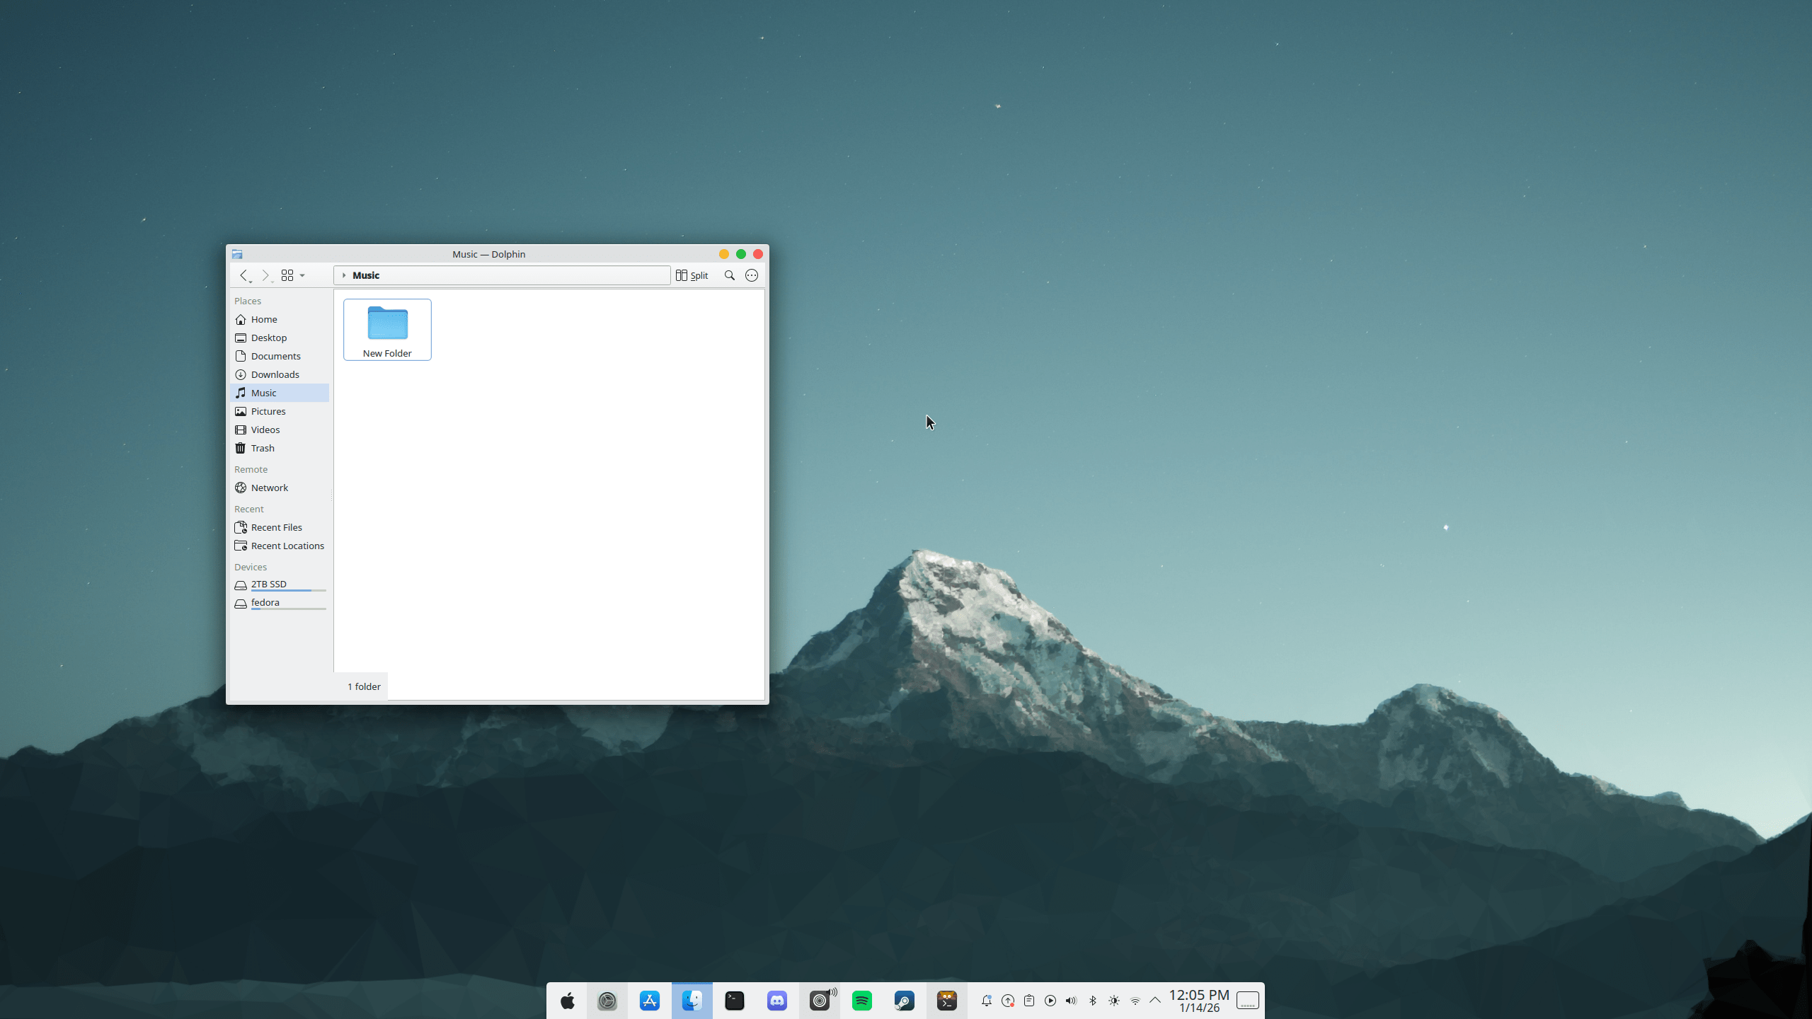Click the notification bell icon
This screenshot has height=1019, width=1812.
pyautogui.click(x=986, y=1000)
